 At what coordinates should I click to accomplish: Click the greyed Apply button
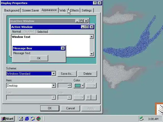[x=91, y=108]
